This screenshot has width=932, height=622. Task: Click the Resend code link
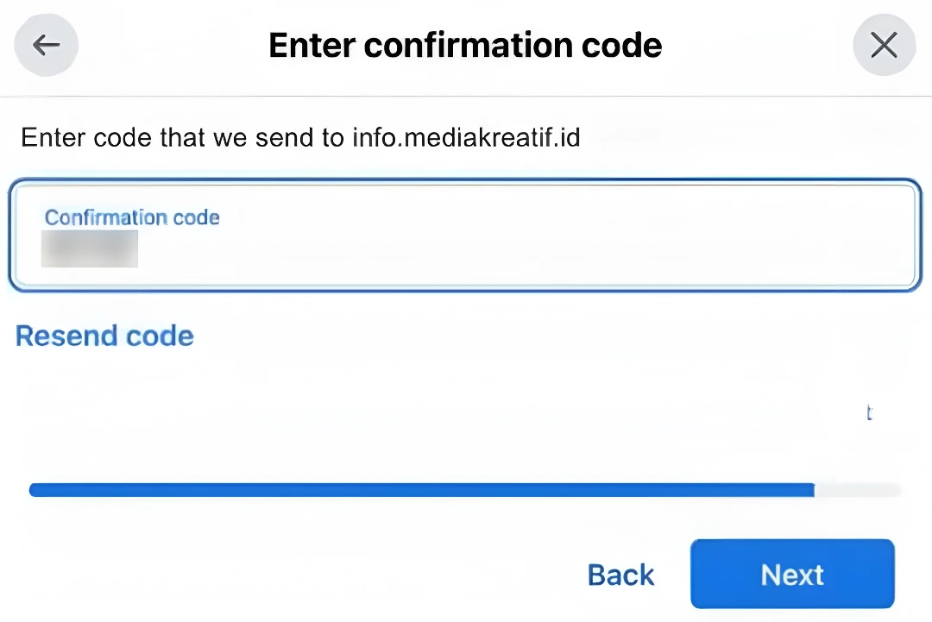coord(104,336)
